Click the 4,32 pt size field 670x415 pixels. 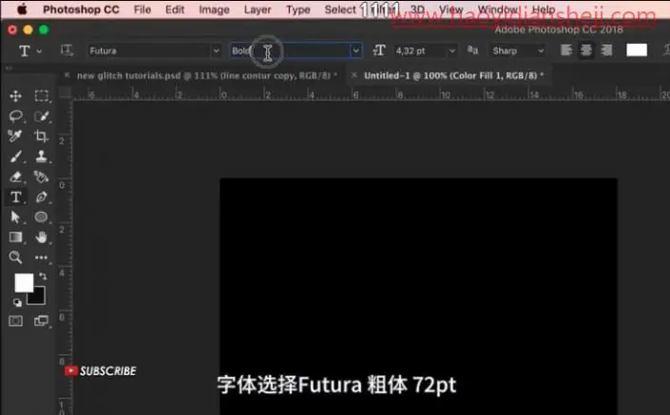(421, 51)
